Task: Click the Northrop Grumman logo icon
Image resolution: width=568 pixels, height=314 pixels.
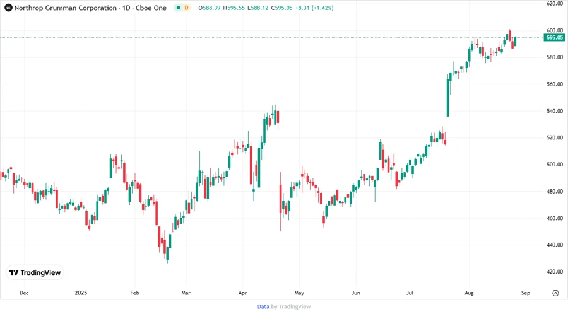Action: click(x=8, y=8)
